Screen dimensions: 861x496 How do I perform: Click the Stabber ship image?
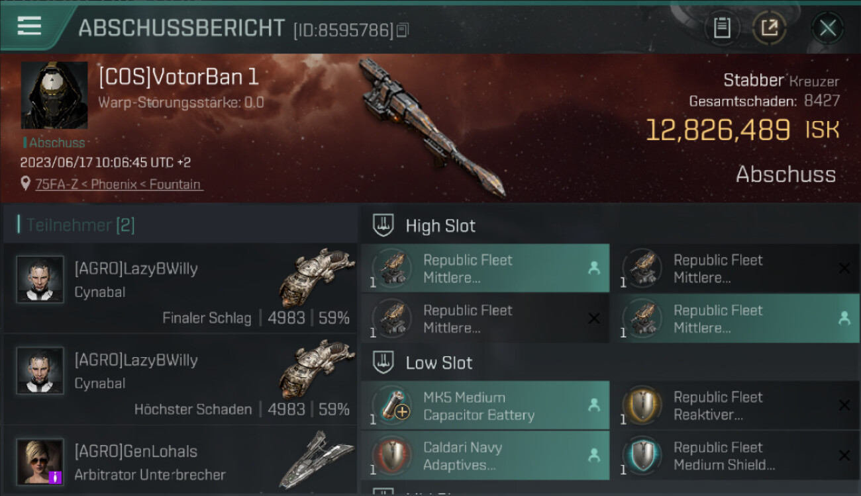pos(432,127)
